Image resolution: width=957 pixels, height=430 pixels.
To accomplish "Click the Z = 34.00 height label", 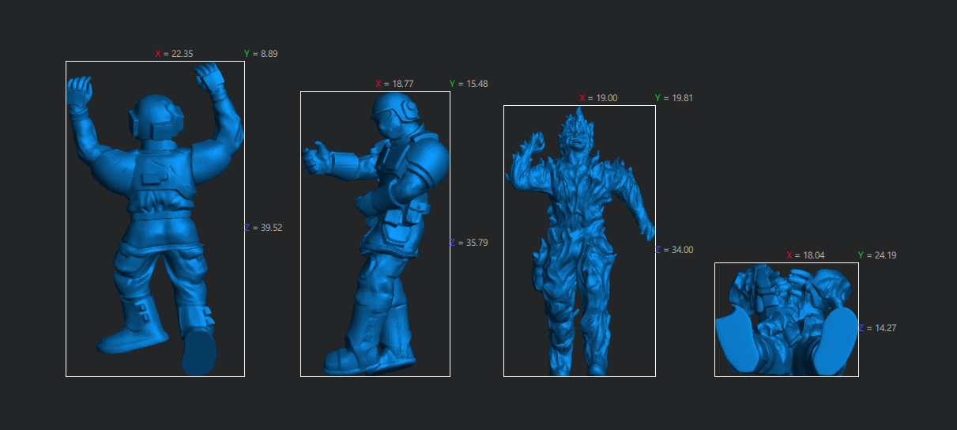I will click(674, 250).
